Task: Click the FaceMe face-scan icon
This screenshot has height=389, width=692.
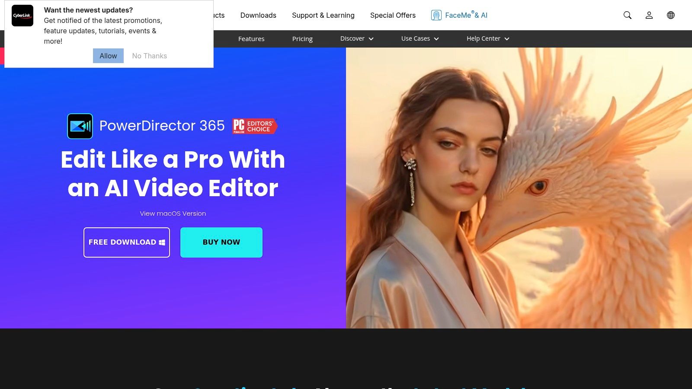Action: 436,15
